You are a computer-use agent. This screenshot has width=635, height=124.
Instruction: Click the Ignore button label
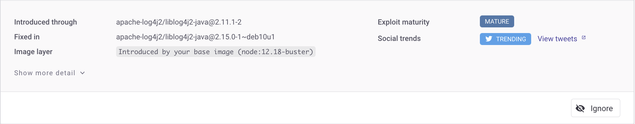coord(602,108)
